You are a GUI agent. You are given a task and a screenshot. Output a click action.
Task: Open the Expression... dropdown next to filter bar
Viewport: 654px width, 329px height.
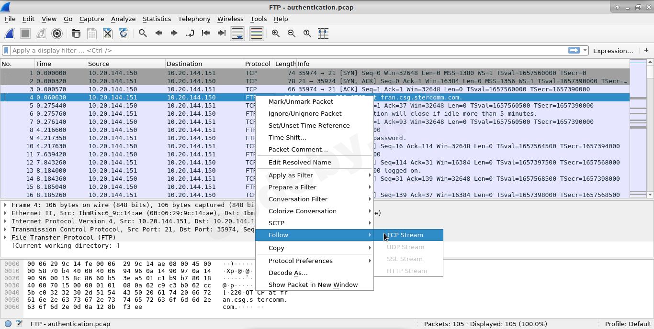tap(613, 50)
